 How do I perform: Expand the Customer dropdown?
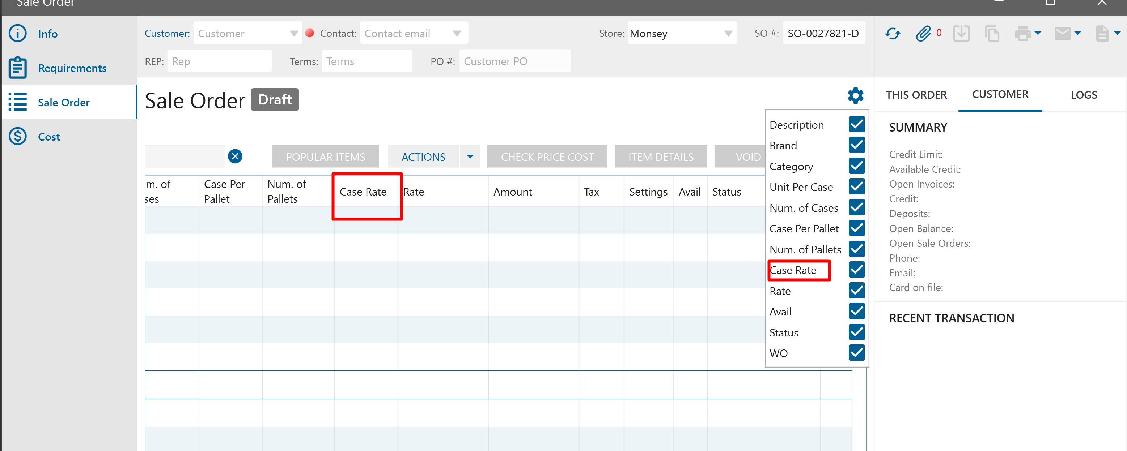pyautogui.click(x=293, y=34)
